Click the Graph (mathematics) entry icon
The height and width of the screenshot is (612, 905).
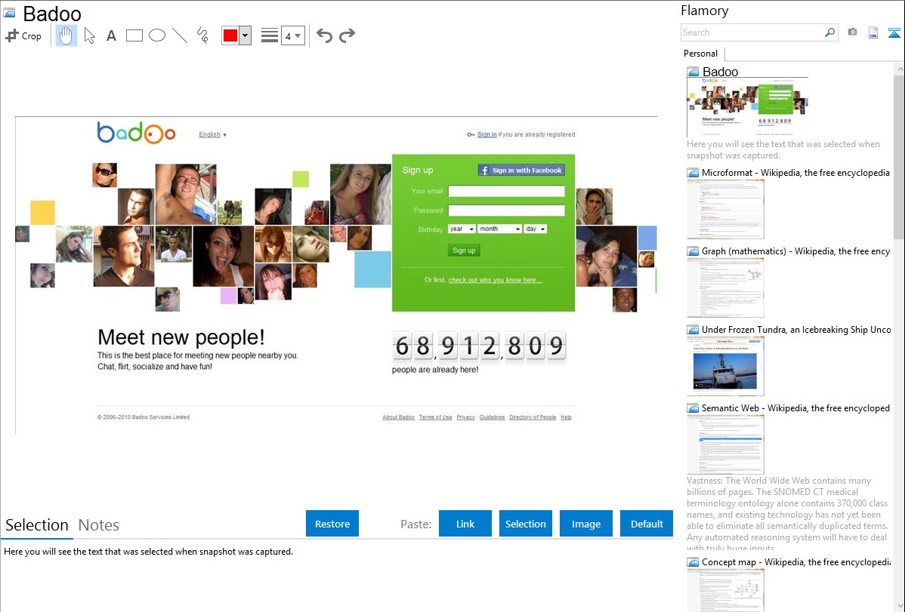pos(693,251)
